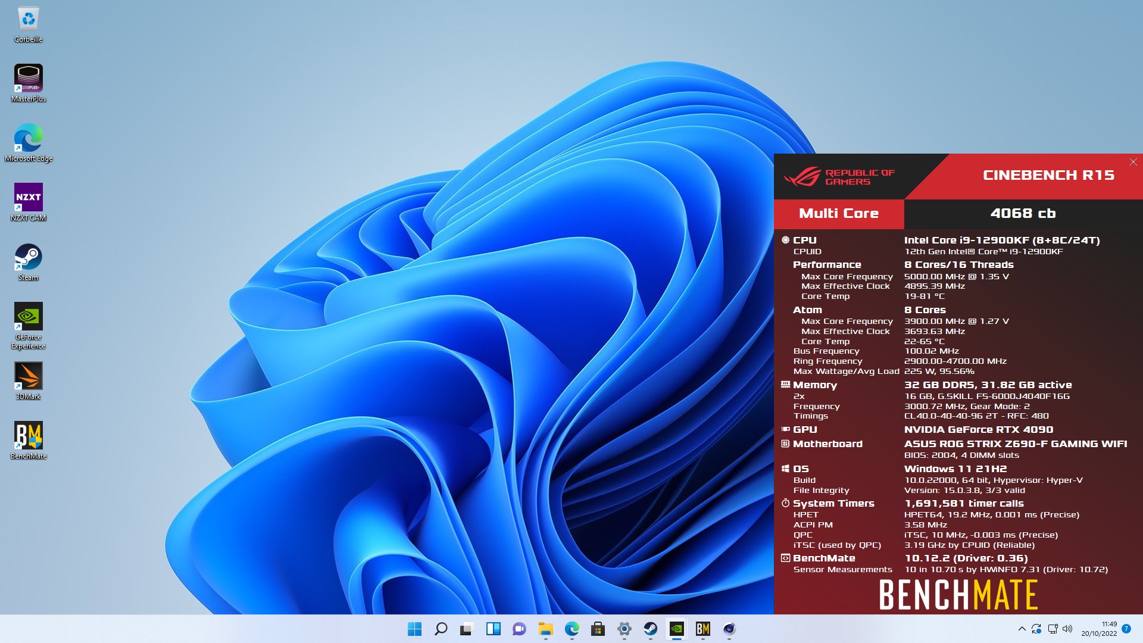Click the GPU icon in BenchMate panel
The height and width of the screenshot is (643, 1143).
[785, 429]
